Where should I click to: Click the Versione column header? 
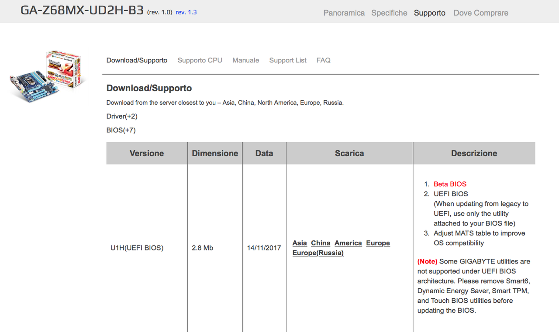pyautogui.click(x=147, y=153)
